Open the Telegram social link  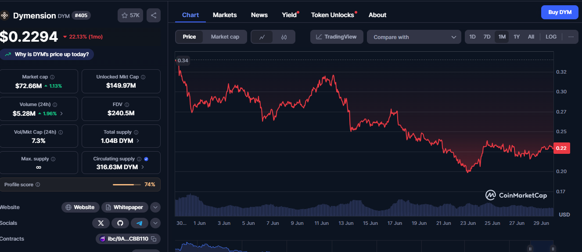pos(140,223)
